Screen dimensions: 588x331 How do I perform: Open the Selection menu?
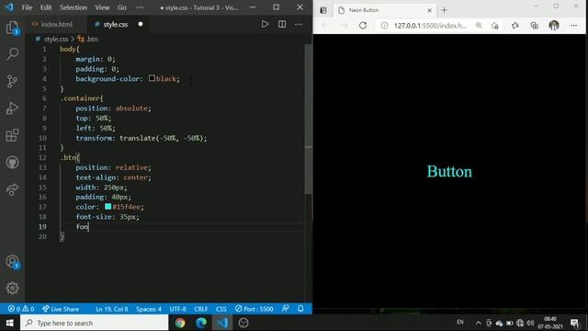pyautogui.click(x=73, y=7)
